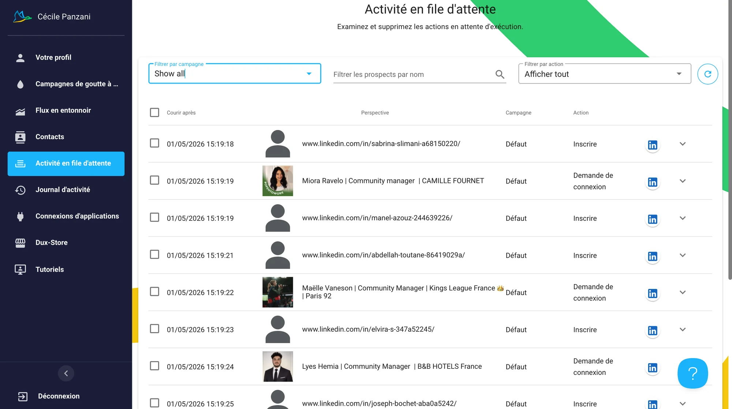Image resolution: width=732 pixels, height=409 pixels.
Task: Open Campagnes de goutte à menu item
Action: pos(66,84)
